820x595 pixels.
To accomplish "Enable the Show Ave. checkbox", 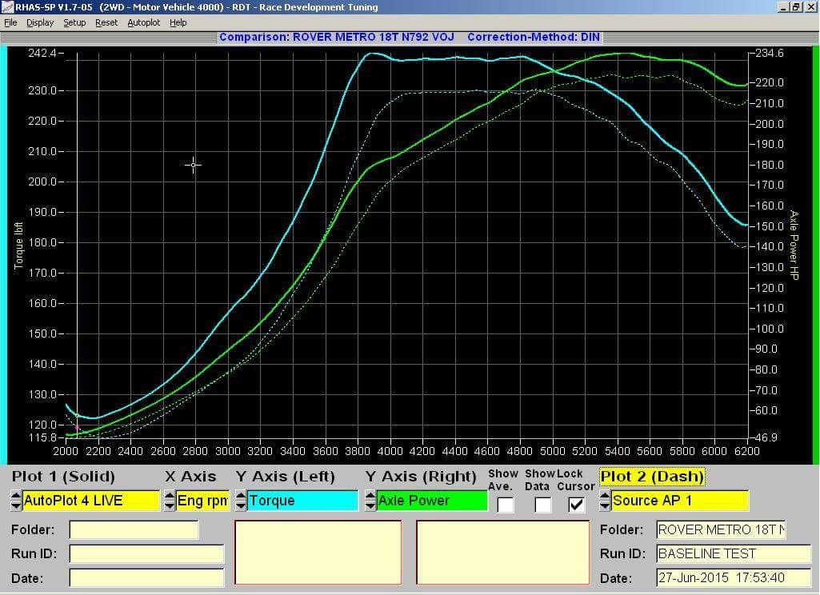I will [x=505, y=505].
